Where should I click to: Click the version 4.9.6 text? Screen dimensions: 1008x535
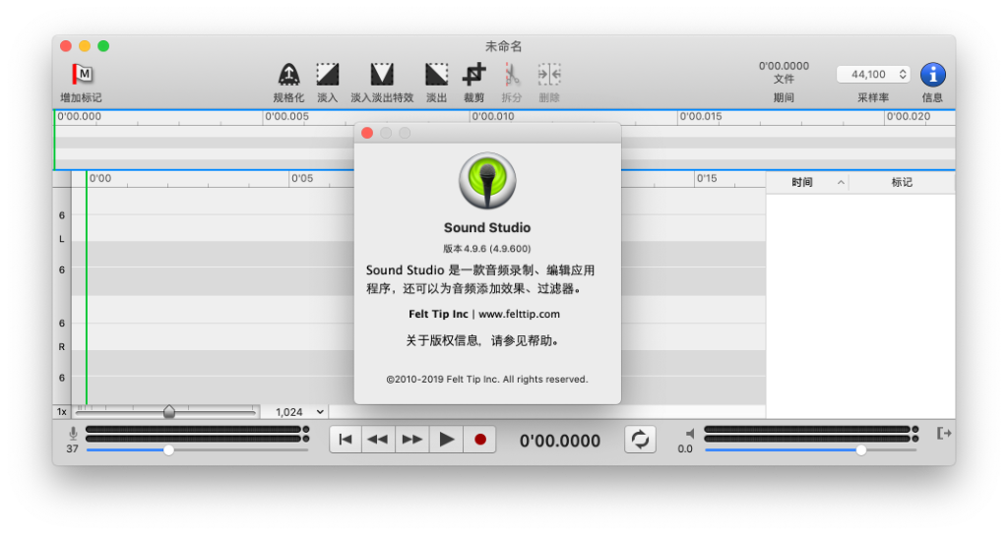[486, 249]
